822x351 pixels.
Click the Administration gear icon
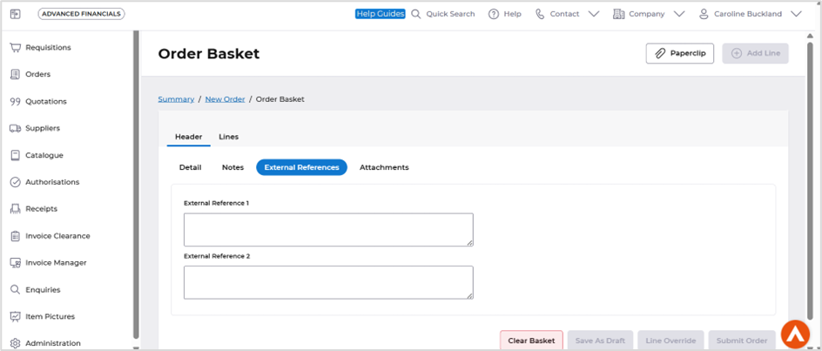[x=15, y=343]
